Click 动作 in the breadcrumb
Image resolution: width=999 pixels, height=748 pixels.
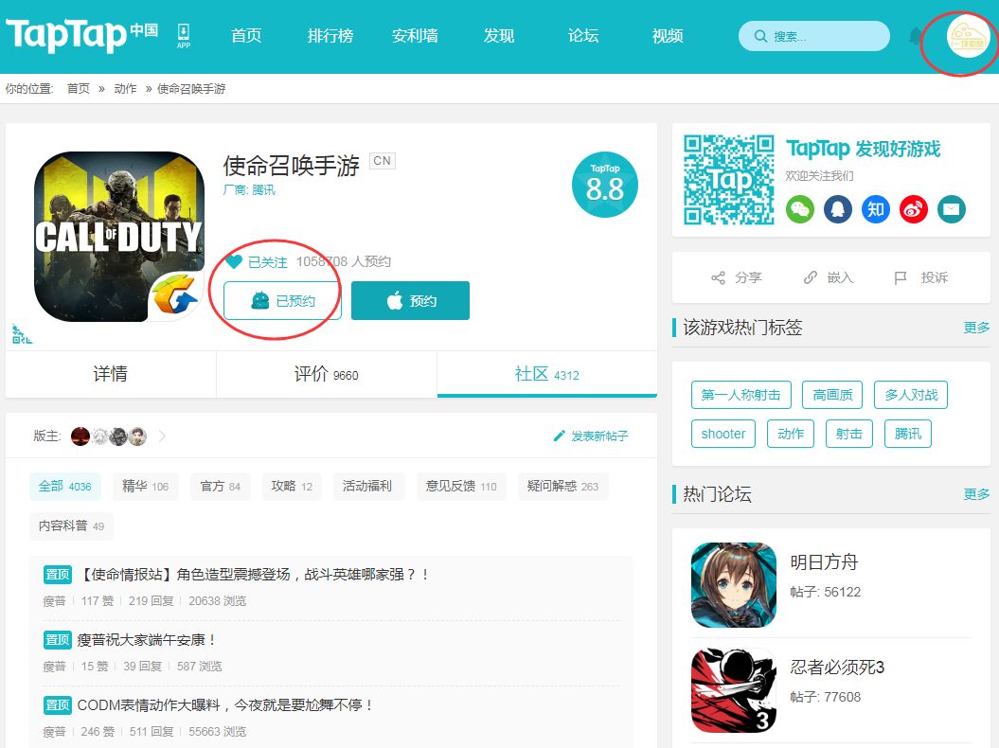pos(126,89)
